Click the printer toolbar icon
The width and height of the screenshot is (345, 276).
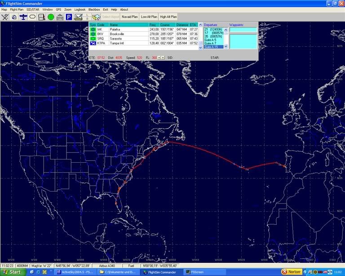tap(14, 17)
